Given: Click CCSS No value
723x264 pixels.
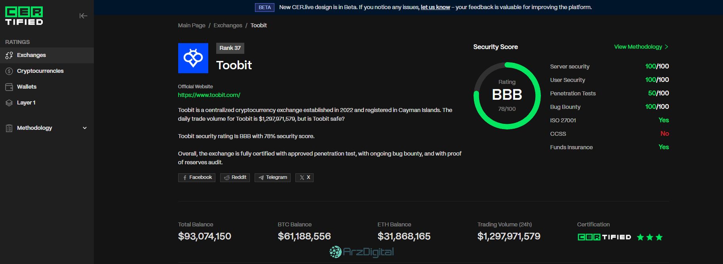Looking at the screenshot, I should tap(665, 133).
